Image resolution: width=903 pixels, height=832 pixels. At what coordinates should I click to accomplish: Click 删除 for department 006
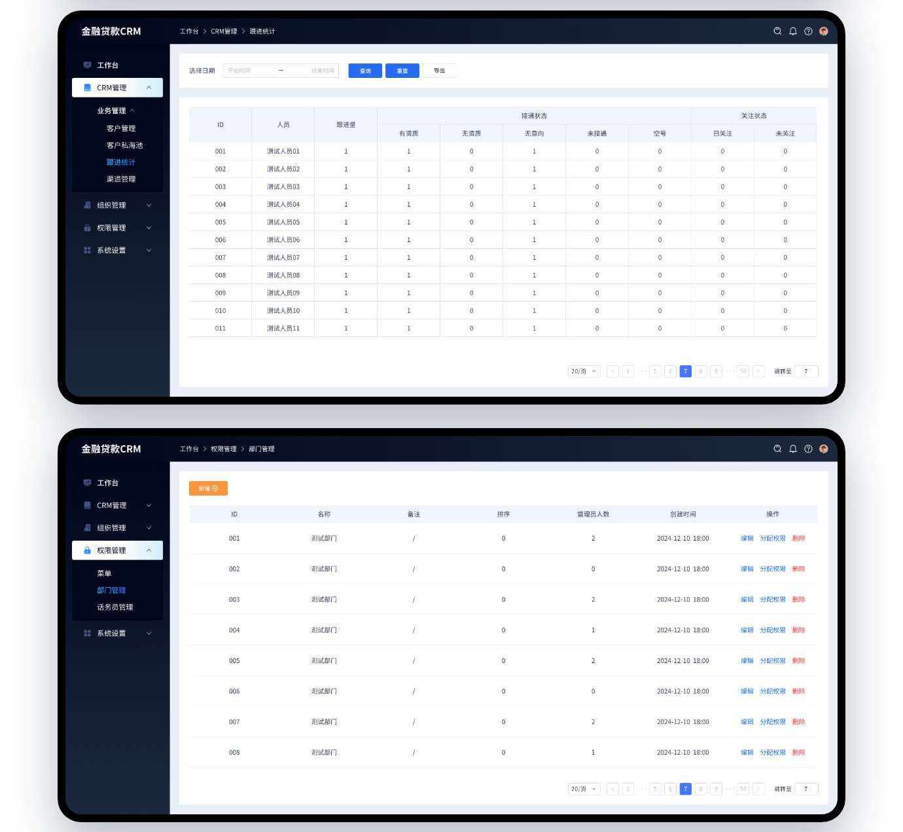pos(798,691)
